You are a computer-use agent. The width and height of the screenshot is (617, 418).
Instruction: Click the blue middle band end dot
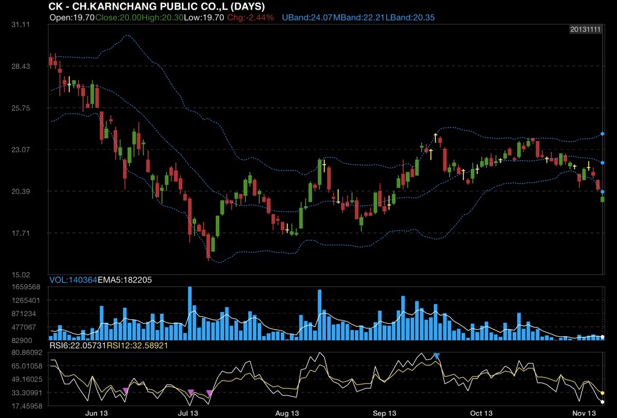603,163
